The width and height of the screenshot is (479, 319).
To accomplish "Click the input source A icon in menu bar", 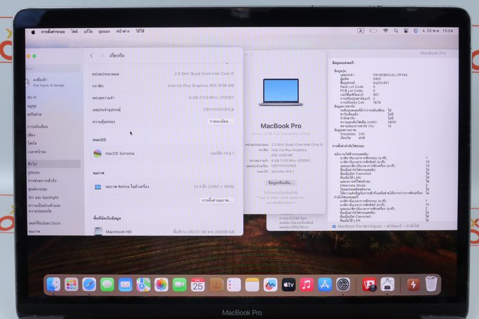I will (x=360, y=31).
